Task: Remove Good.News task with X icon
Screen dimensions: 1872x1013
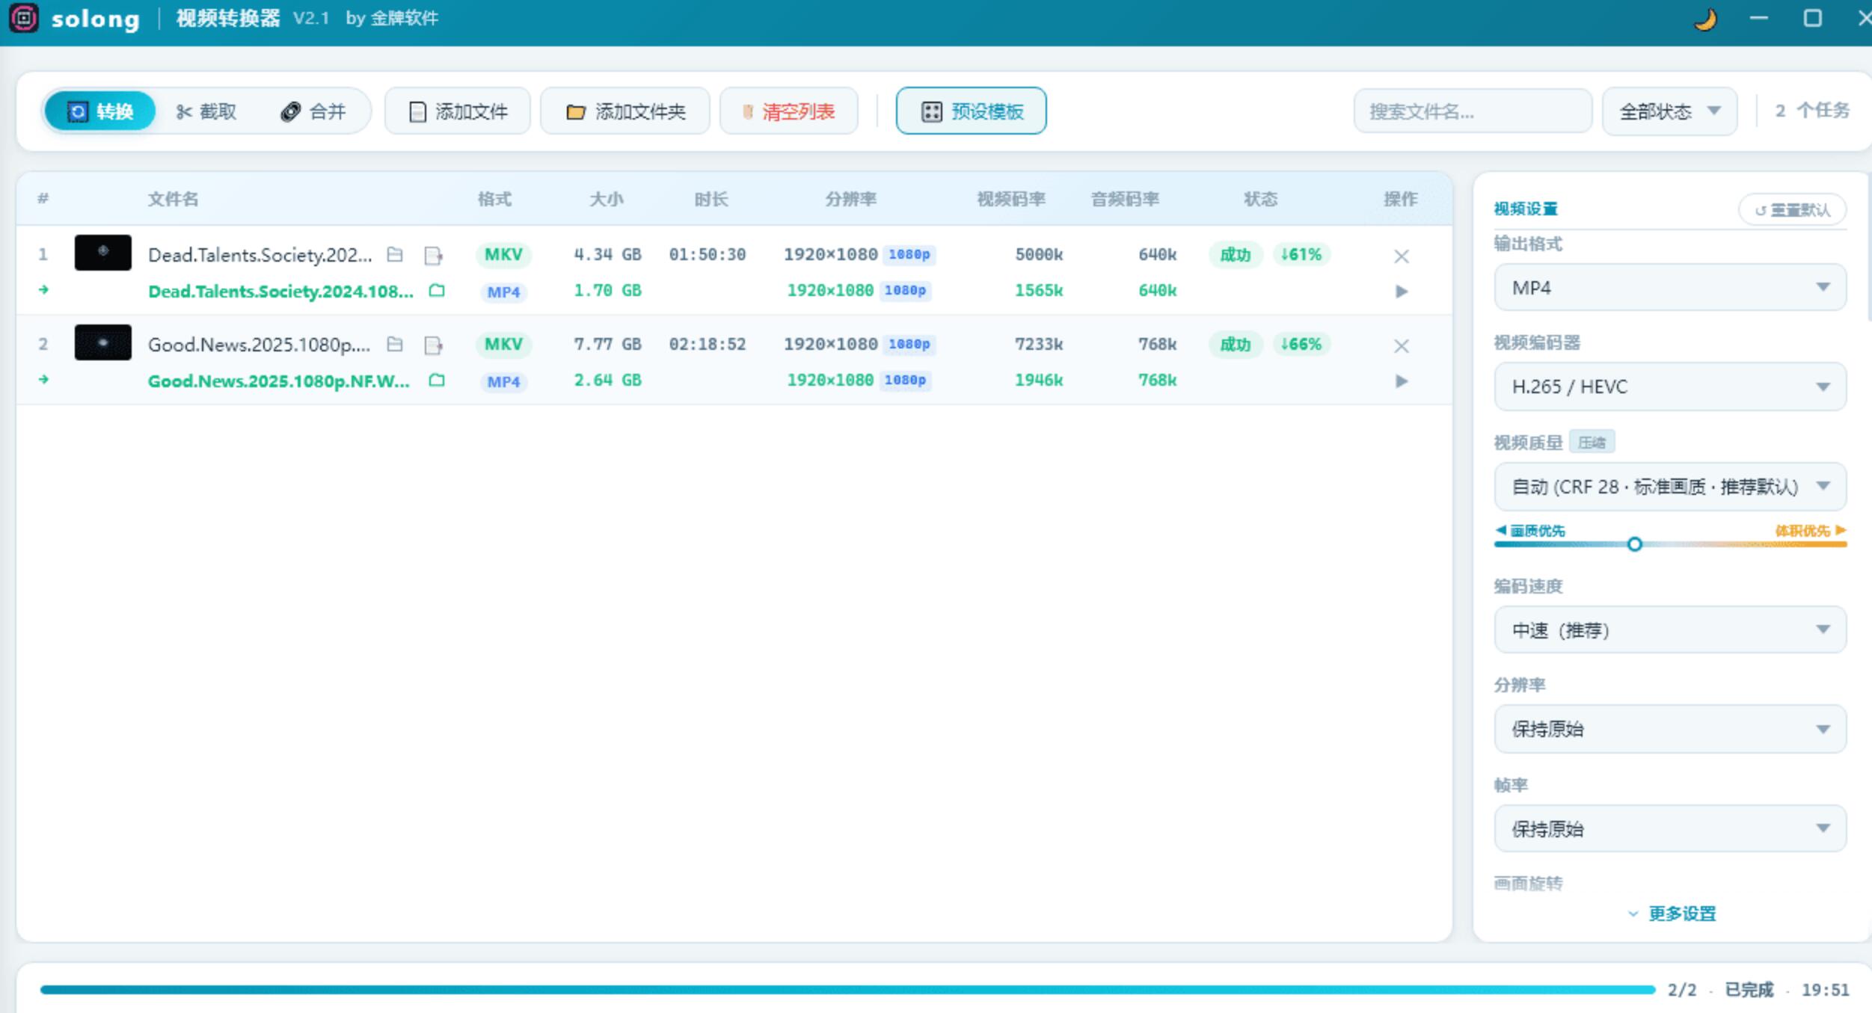Action: pos(1402,346)
